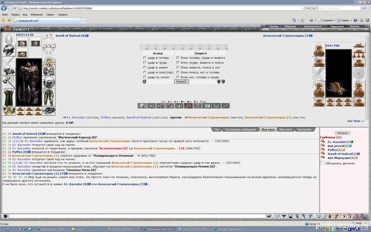Viewport: 371px width, 232px height.
Task: Click the send message arrow icon
Action: [269, 216]
